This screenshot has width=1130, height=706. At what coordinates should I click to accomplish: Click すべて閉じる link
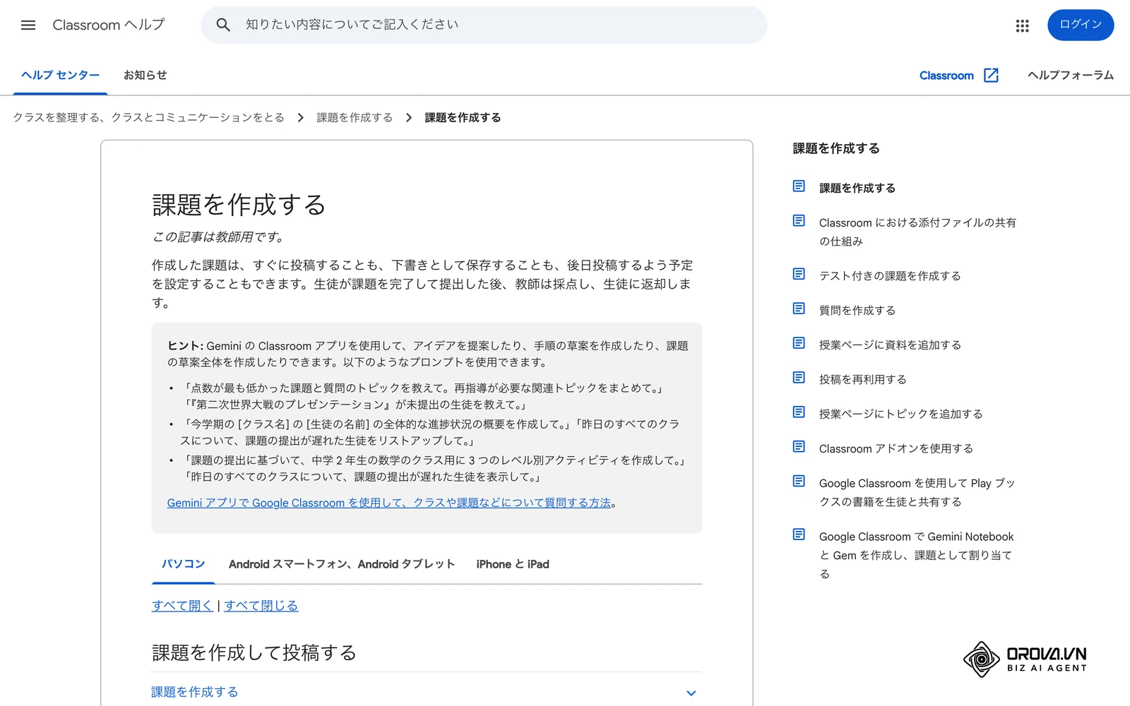[261, 606]
